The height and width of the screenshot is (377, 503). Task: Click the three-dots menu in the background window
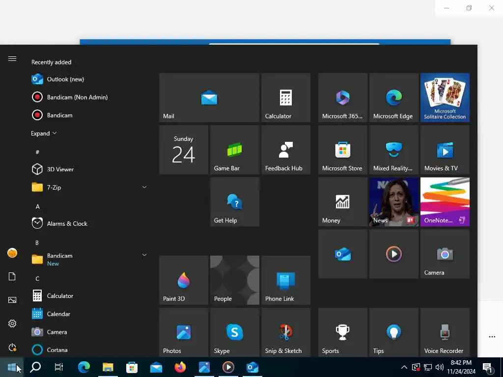coord(492,337)
